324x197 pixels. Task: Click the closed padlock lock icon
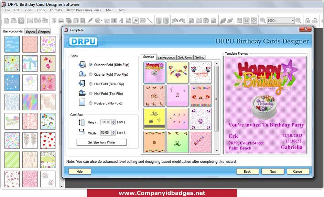(x=307, y=20)
